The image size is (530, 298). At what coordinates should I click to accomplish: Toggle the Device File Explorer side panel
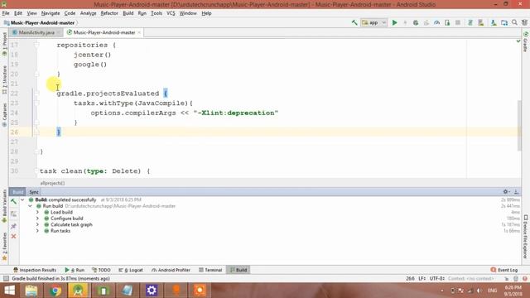[x=526, y=237]
